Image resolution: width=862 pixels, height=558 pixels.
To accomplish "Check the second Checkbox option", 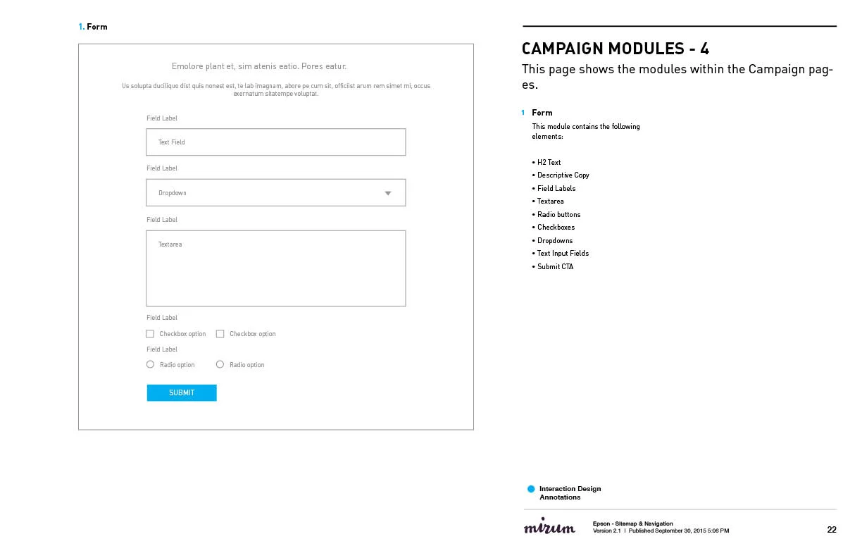I will point(220,334).
